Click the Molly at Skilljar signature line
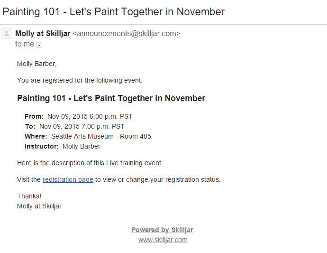This screenshot has height=253, width=327. coord(39,206)
